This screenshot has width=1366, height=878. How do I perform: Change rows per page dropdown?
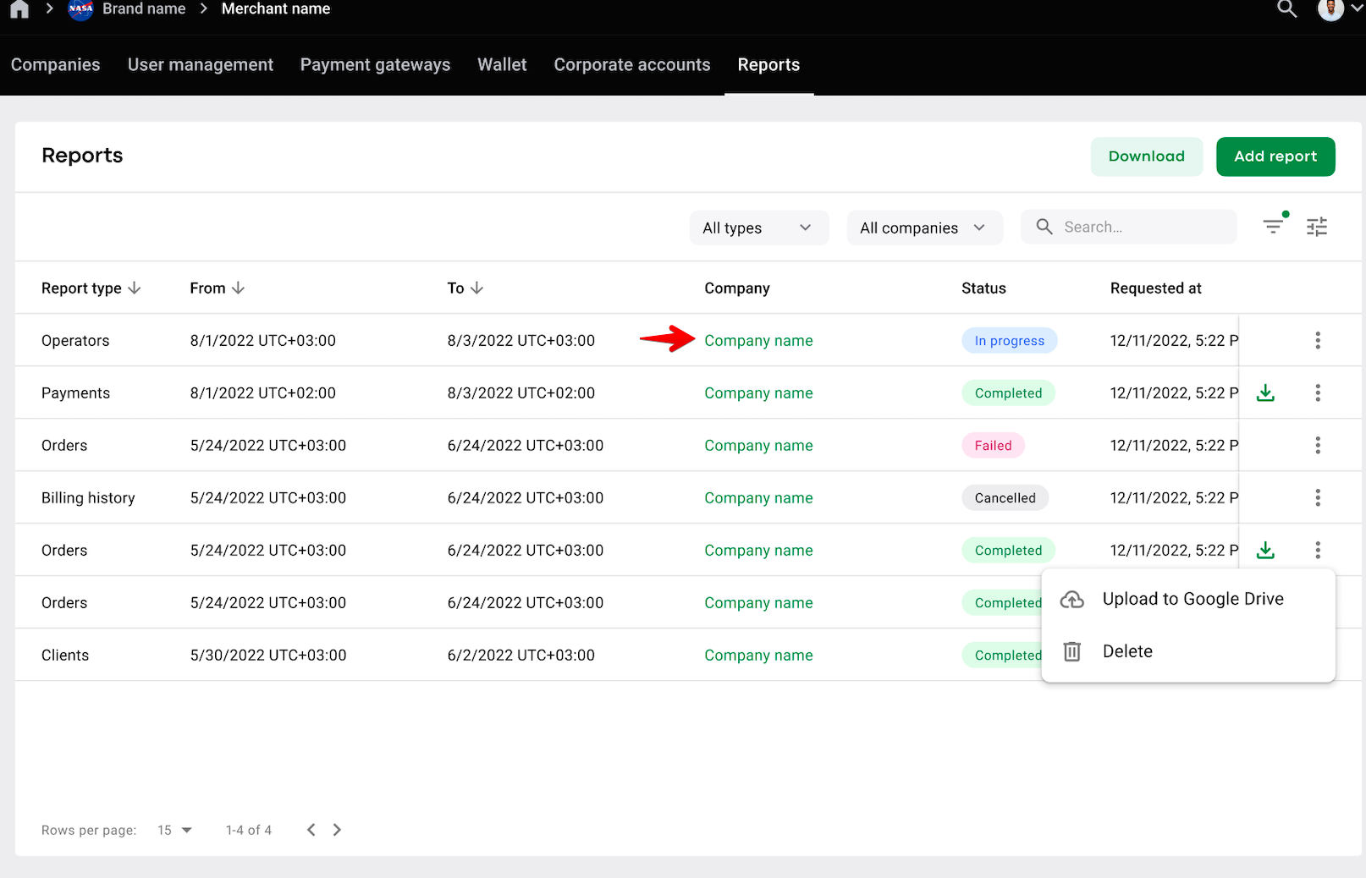click(x=174, y=830)
